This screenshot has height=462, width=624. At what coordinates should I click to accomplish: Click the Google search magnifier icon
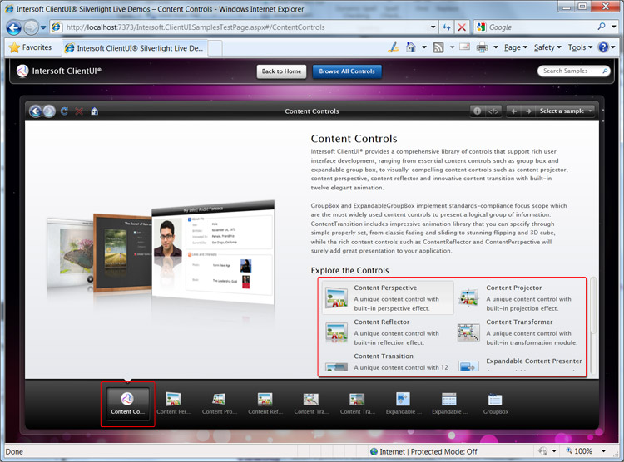(602, 27)
